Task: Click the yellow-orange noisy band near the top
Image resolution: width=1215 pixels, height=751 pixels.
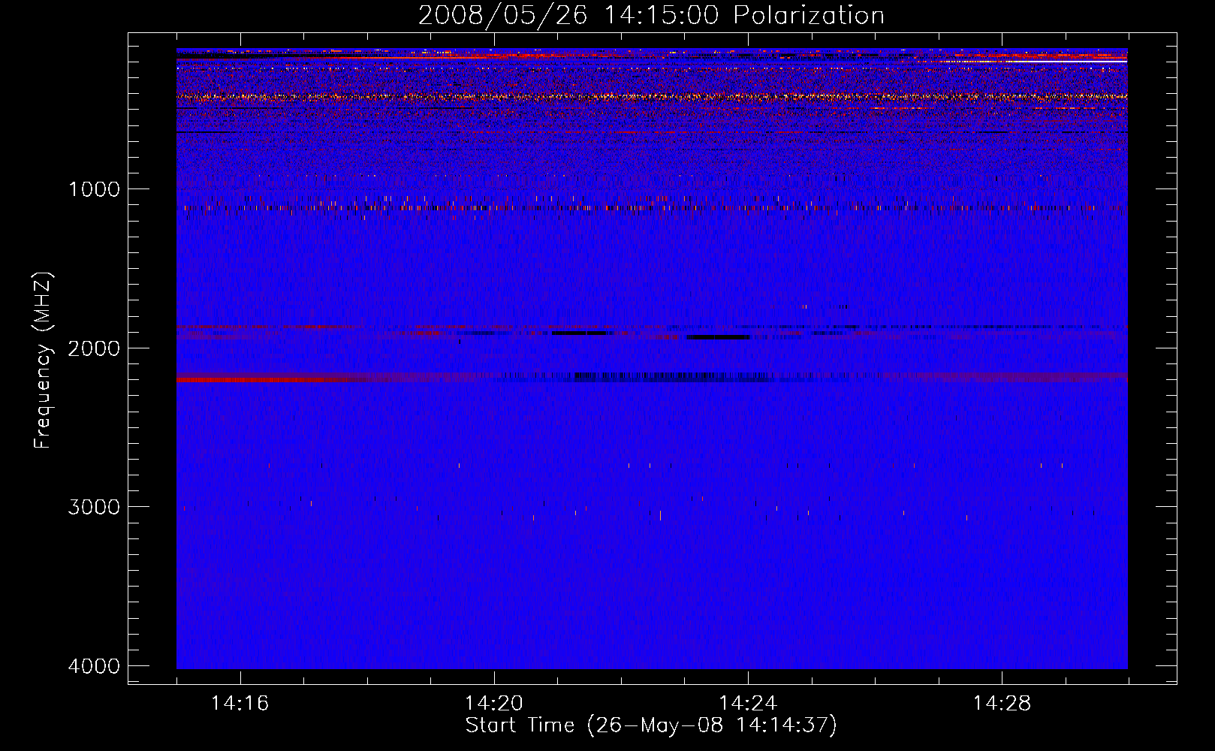Action: tap(652, 96)
